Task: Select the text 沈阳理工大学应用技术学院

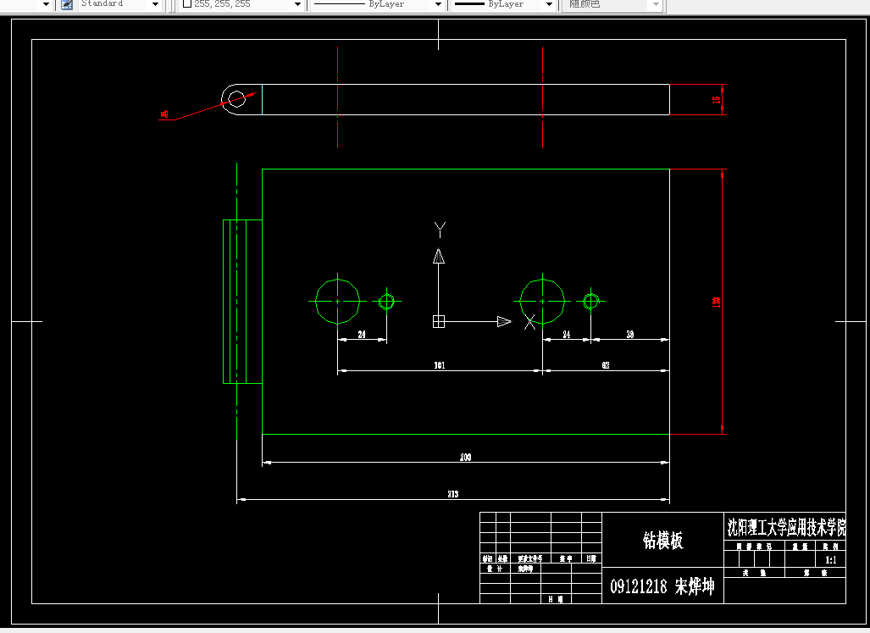Action: [x=787, y=528]
